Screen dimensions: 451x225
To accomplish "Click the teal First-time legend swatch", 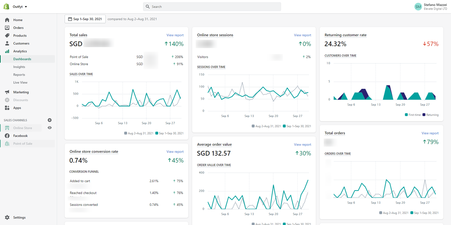I will pos(406,115).
